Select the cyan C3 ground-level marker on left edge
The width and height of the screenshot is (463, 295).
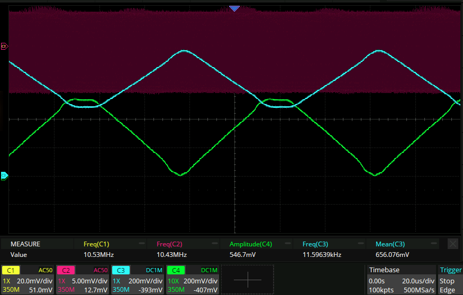pyautogui.click(x=5, y=176)
